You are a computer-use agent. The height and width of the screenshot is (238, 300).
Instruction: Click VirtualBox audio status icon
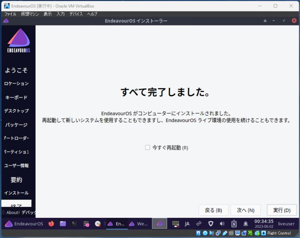[x=212, y=233]
